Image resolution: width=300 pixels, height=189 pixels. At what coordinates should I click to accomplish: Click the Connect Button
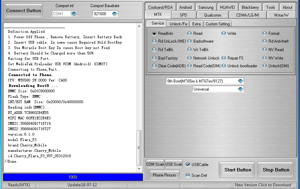pyautogui.click(x=24, y=11)
